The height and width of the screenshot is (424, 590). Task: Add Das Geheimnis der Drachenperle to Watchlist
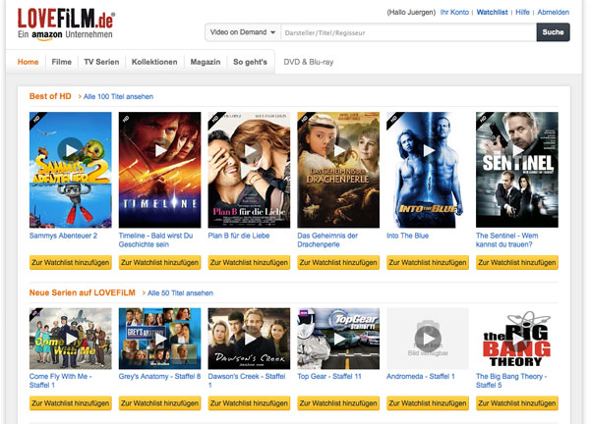tap(338, 262)
